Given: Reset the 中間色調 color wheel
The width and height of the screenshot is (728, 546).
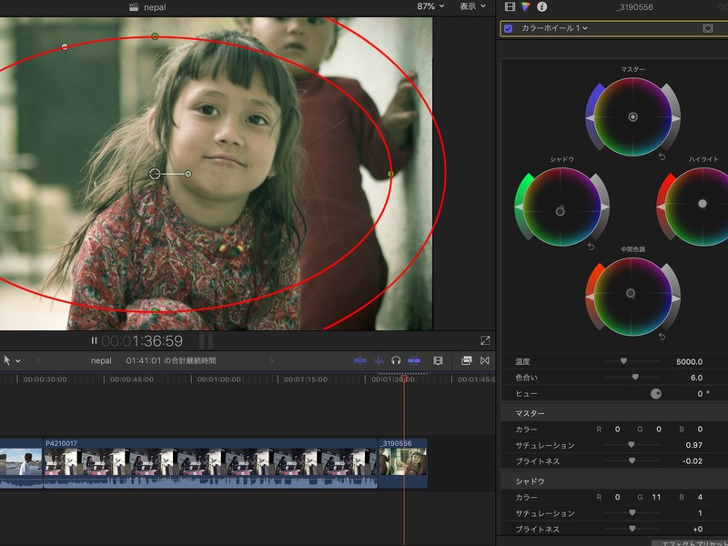Looking at the screenshot, I should pyautogui.click(x=662, y=337).
